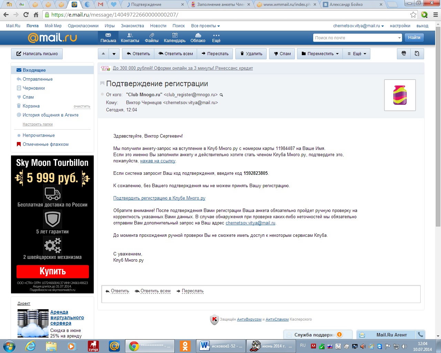Open search field dropdown arrow
The image size is (441, 353).
399,38
